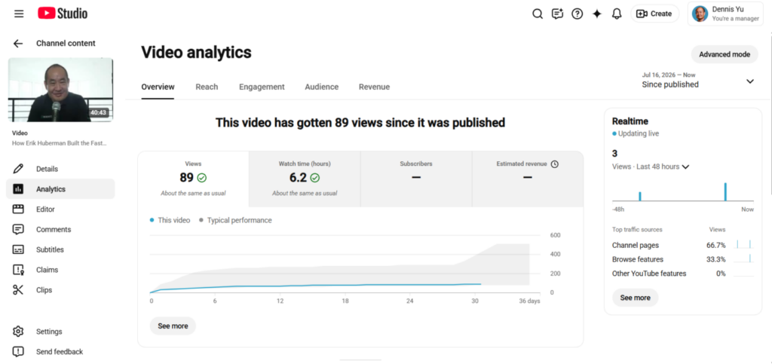
Task: Open the comments inbox icon in header
Action: 557,14
